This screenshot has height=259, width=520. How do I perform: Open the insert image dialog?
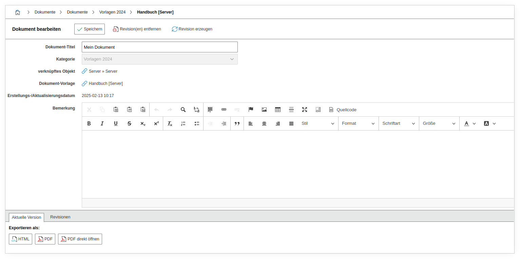264,110
